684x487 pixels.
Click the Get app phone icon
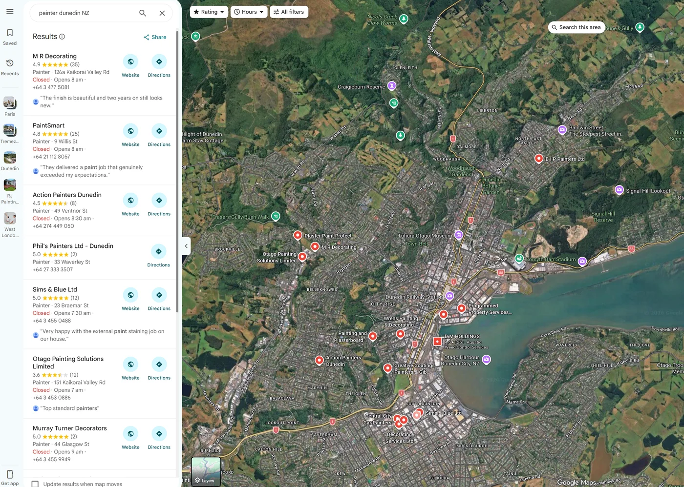pos(10,474)
